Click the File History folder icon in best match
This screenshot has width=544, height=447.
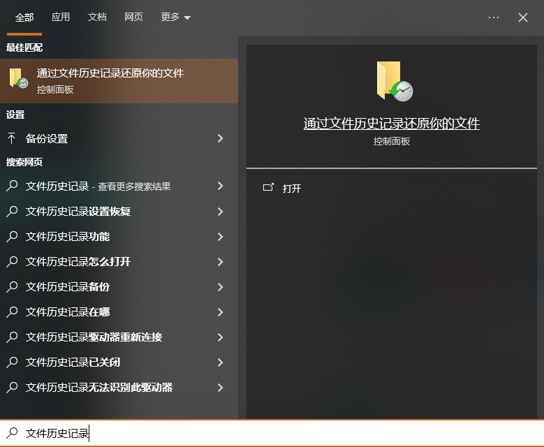(18, 78)
